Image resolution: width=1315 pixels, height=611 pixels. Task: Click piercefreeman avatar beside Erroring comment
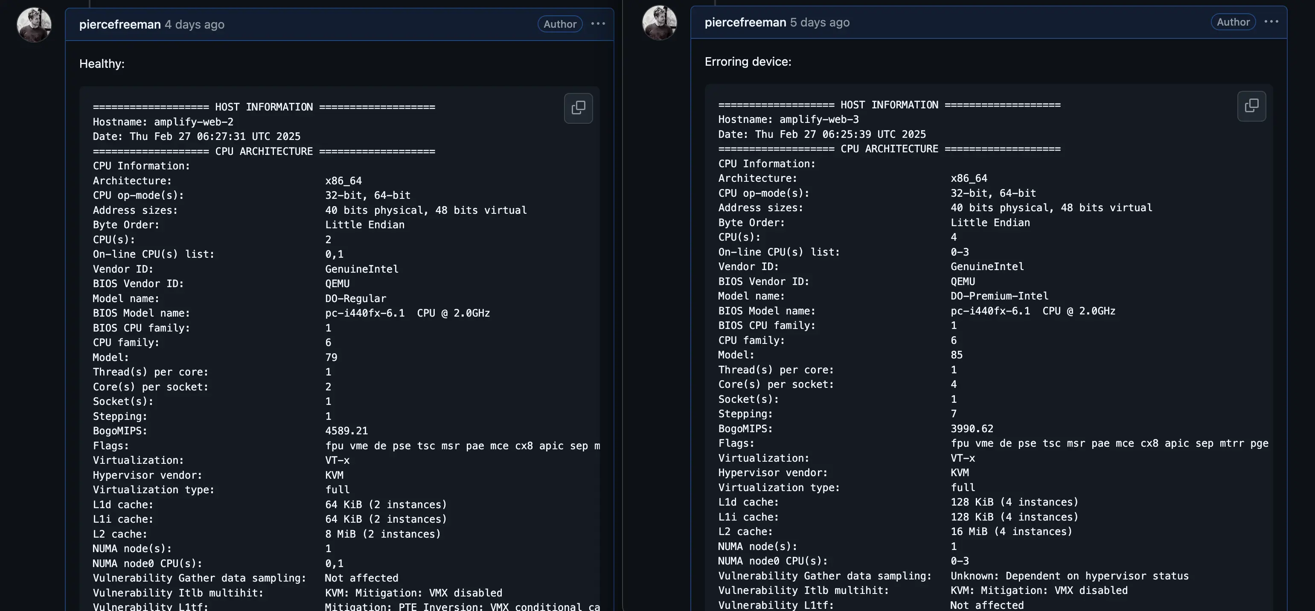pyautogui.click(x=660, y=23)
